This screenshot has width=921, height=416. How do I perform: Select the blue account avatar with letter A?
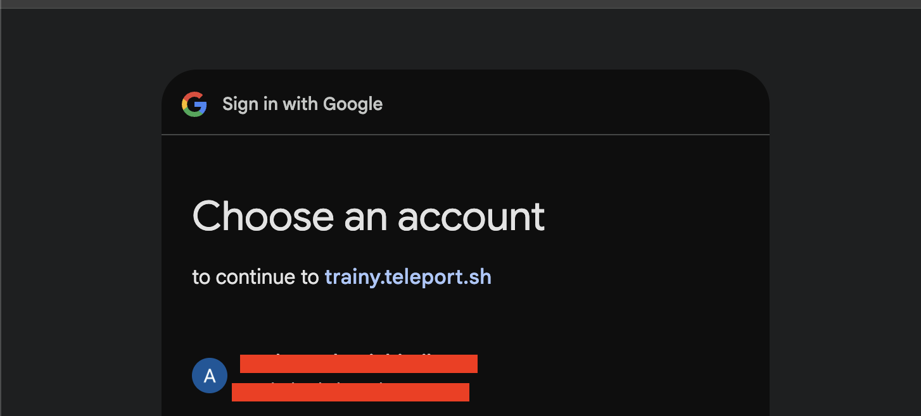tap(209, 375)
